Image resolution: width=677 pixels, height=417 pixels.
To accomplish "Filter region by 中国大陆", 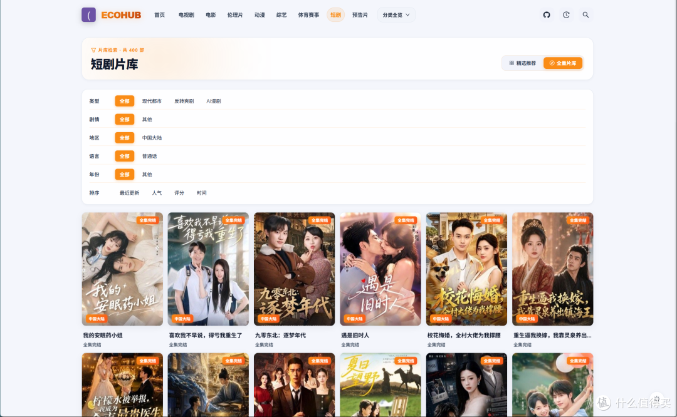I will click(152, 138).
